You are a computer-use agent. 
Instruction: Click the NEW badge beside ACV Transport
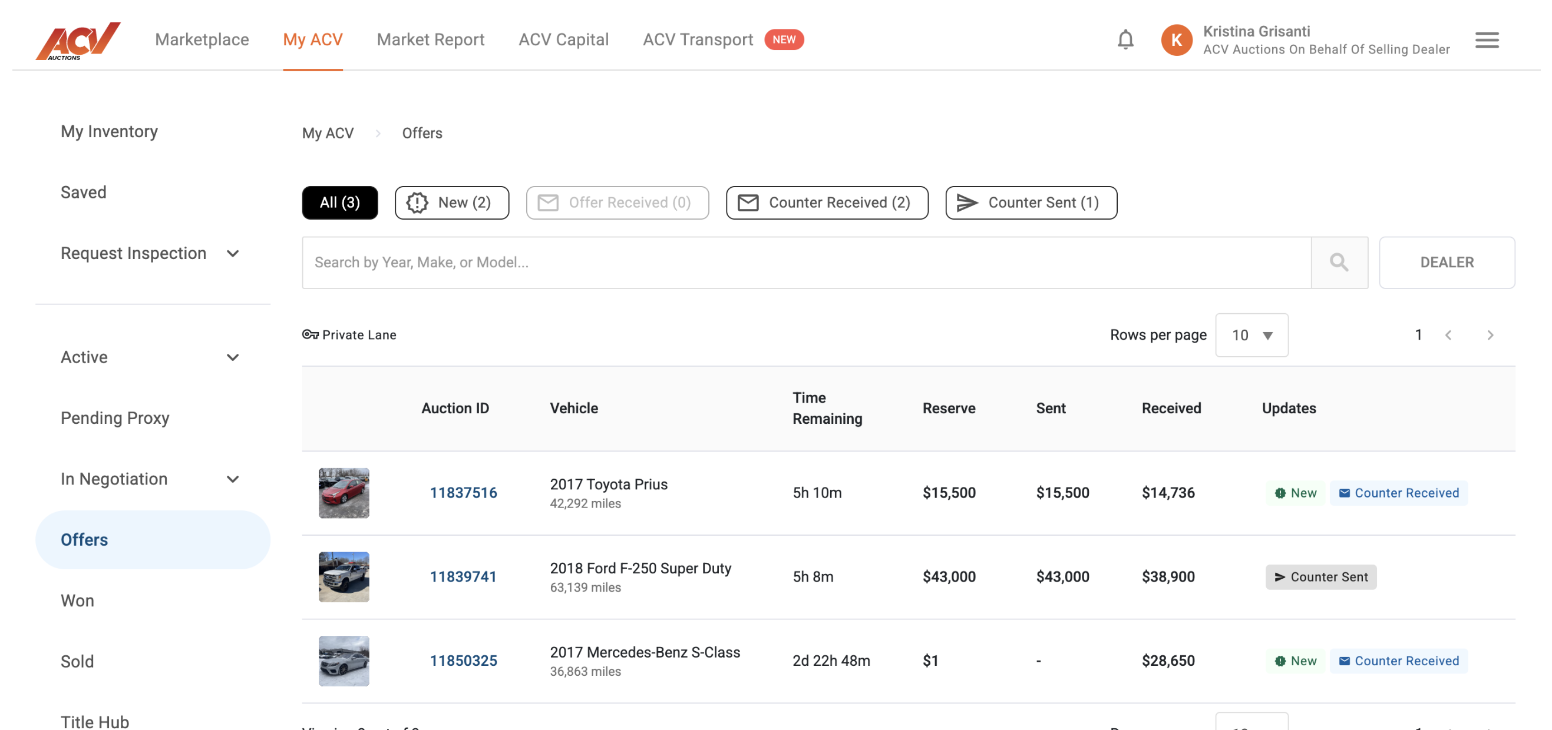point(783,39)
